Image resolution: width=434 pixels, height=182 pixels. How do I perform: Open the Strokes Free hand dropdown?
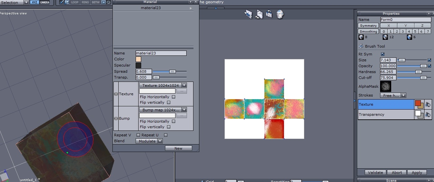coord(403,96)
